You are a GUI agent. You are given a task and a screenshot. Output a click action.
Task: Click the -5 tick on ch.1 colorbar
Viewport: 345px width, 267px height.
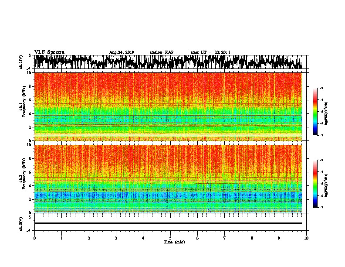321,112
